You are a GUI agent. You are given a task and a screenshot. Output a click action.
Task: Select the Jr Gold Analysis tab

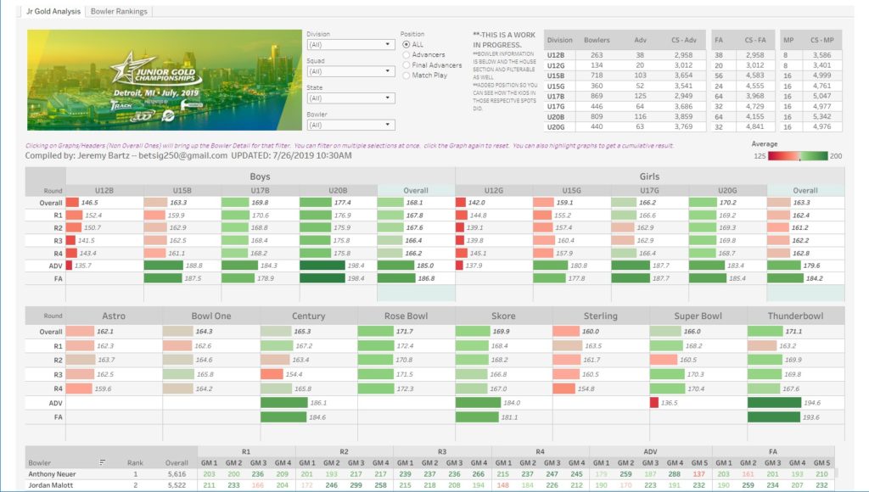pos(53,11)
